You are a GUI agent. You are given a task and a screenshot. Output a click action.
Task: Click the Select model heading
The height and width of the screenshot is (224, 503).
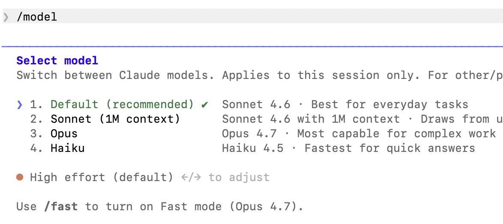coord(57,61)
